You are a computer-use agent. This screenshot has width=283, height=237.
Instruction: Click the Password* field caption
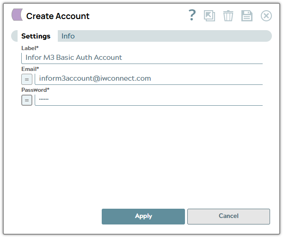[35, 90]
